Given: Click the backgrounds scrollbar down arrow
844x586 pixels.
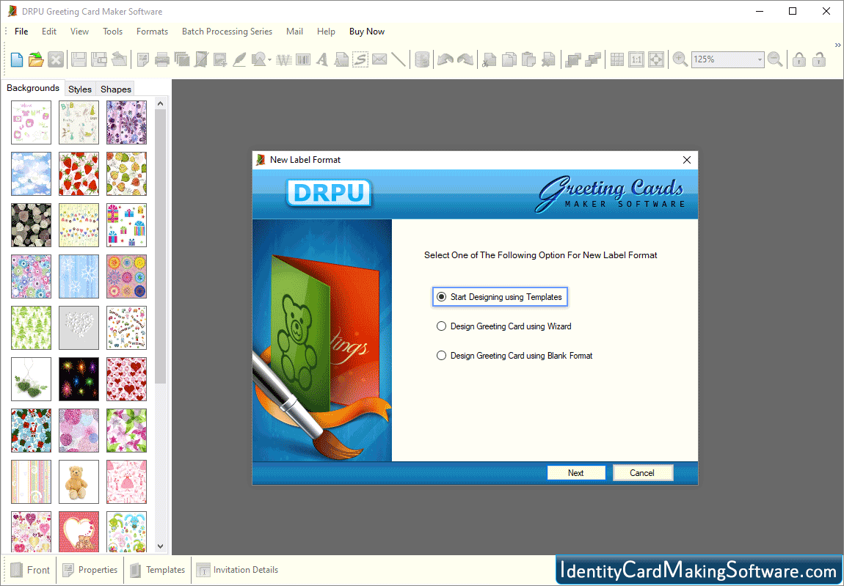Looking at the screenshot, I should coord(161,546).
